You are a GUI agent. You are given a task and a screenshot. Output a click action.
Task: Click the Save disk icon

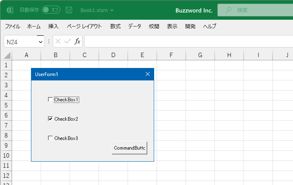[x=69, y=10]
